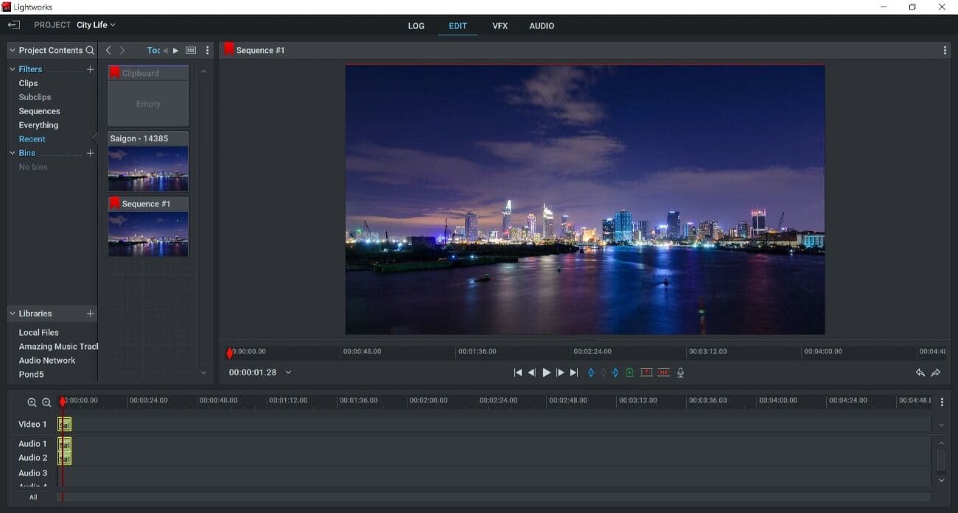The image size is (958, 513).
Task: Click the undo arrow above the timeline
Action: coord(920,372)
